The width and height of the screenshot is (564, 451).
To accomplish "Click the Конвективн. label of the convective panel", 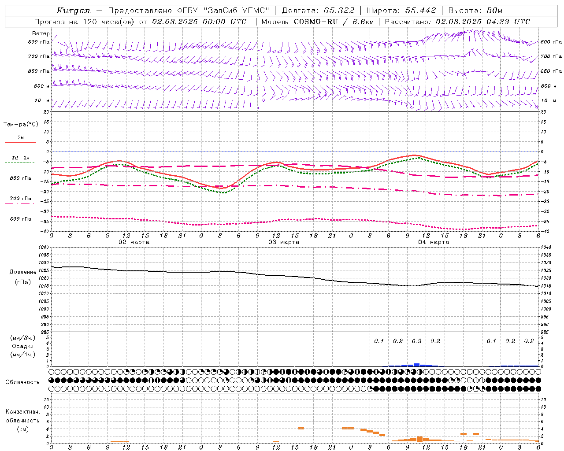I will click(22, 411).
